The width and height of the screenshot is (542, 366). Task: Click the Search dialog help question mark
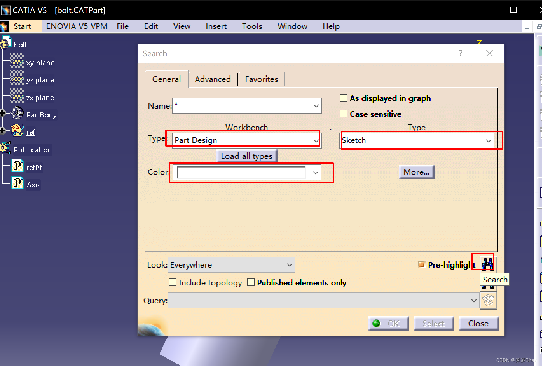click(x=461, y=53)
